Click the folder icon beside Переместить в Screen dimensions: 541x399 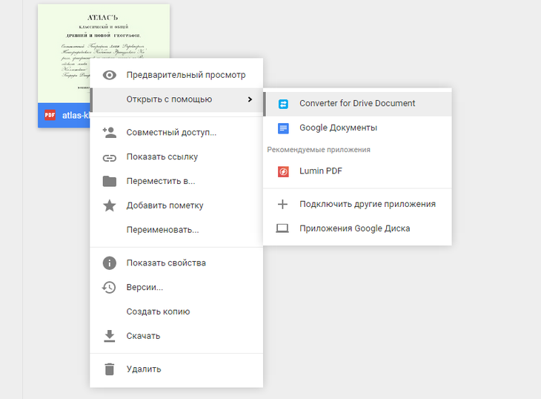tap(110, 182)
